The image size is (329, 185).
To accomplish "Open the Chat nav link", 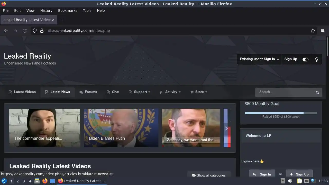I will [113, 92].
